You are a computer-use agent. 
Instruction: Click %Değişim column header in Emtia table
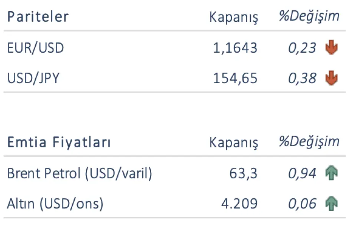[x=309, y=142]
